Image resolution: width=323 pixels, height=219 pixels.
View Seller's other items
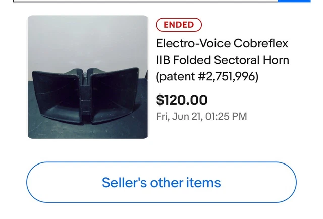click(161, 182)
